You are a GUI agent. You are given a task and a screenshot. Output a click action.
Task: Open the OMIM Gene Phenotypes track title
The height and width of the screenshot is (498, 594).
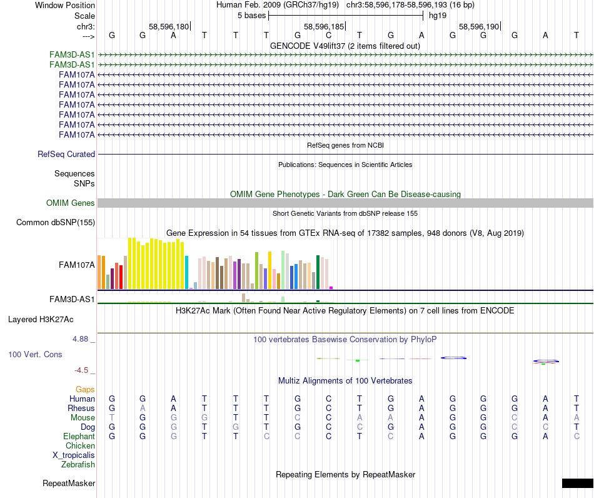(345, 194)
